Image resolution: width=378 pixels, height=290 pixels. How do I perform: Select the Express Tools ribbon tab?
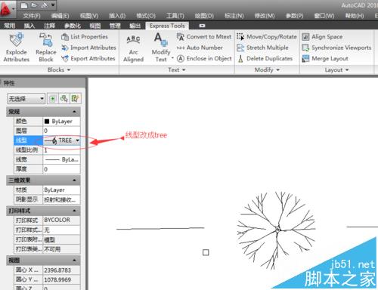(167, 26)
